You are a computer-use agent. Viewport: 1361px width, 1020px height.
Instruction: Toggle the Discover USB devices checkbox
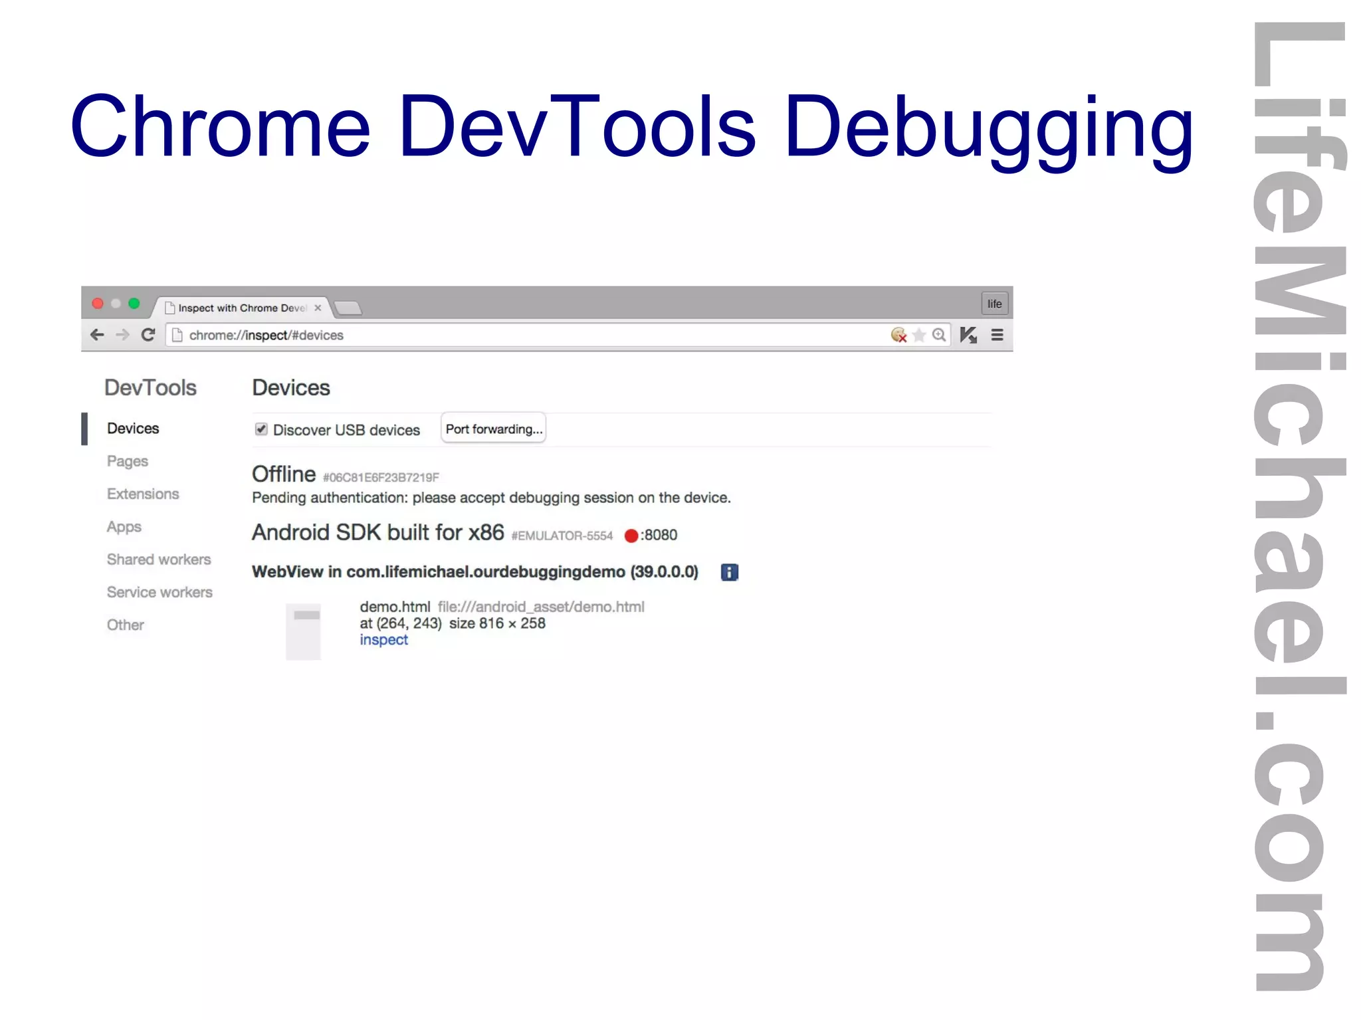261,429
